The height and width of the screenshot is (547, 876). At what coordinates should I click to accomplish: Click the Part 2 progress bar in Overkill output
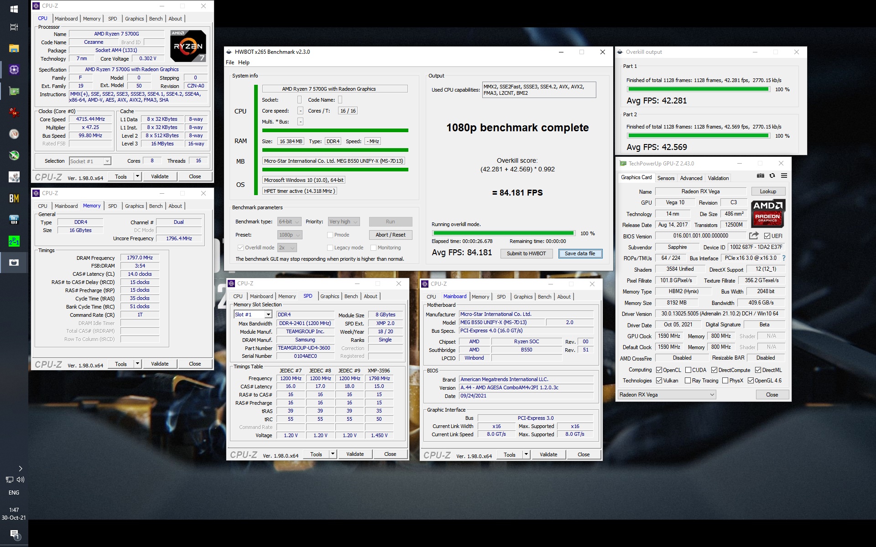[x=699, y=136]
